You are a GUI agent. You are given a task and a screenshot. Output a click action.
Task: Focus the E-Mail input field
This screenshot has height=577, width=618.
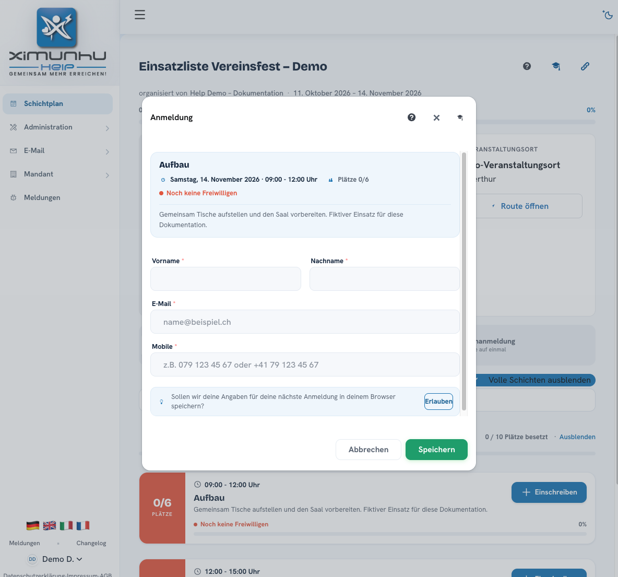[x=305, y=322]
